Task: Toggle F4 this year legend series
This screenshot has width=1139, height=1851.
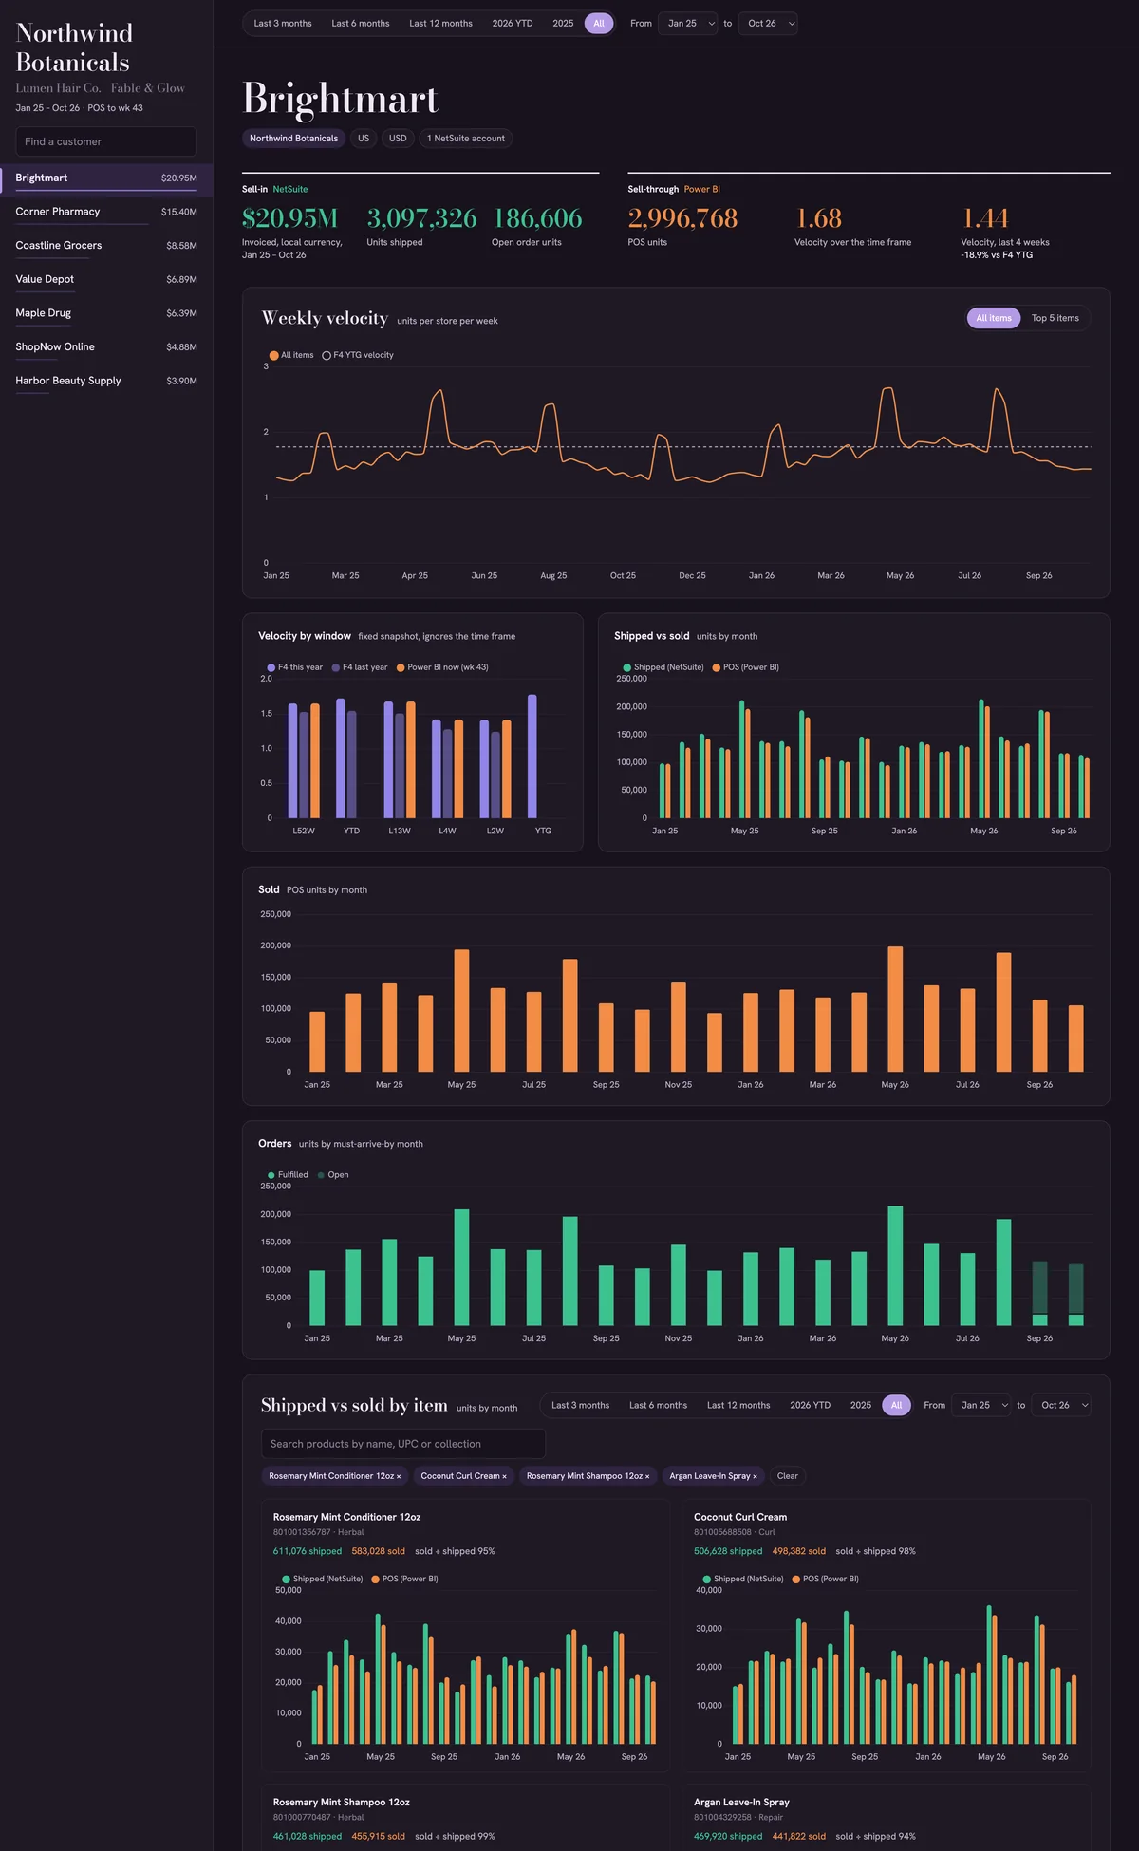Action: point(295,667)
